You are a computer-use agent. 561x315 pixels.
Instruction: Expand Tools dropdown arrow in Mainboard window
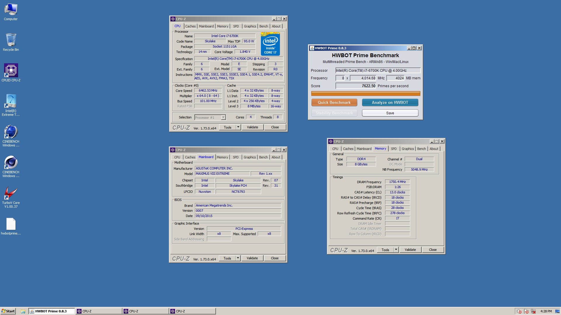tap(238, 258)
